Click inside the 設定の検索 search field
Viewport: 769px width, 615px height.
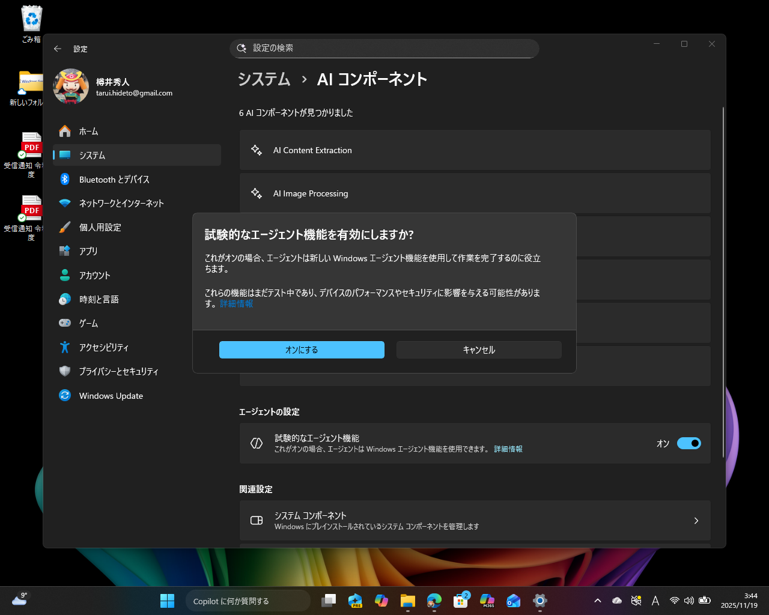[x=384, y=49]
